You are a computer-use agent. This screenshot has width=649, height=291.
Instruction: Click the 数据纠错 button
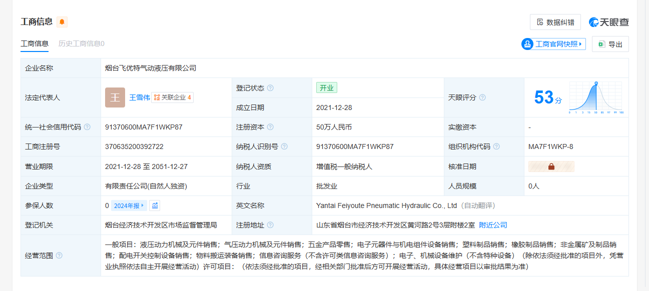[555, 22]
